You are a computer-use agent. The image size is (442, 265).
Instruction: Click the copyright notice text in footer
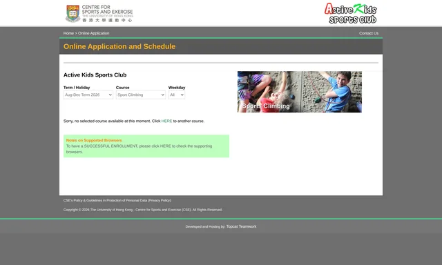point(143,210)
